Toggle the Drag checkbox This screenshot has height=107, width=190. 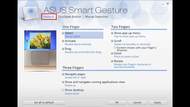tap(63, 49)
